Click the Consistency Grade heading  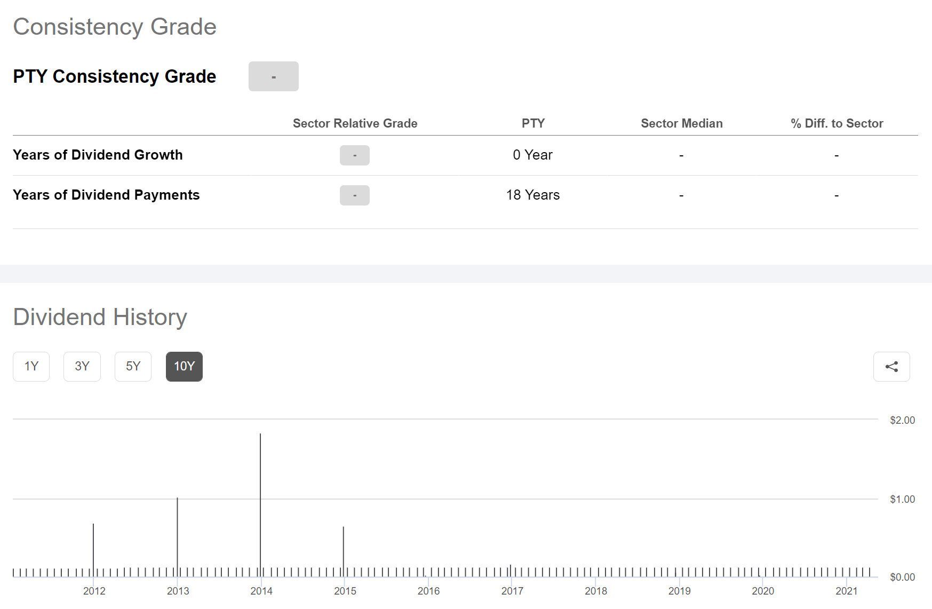tap(115, 27)
